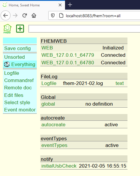Image resolution: width=140 pixels, height=176 pixels.
Task: Click Save config in sidebar
Action: [x=17, y=49]
